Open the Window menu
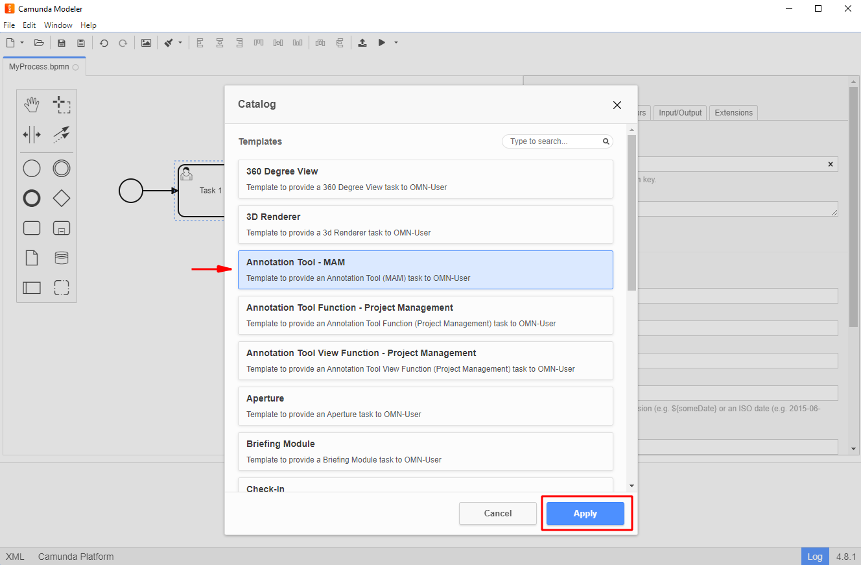Screen dimensions: 861x565 point(58,25)
